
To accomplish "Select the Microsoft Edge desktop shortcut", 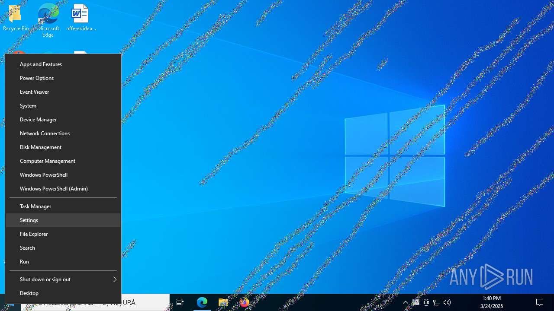I will click(x=48, y=20).
